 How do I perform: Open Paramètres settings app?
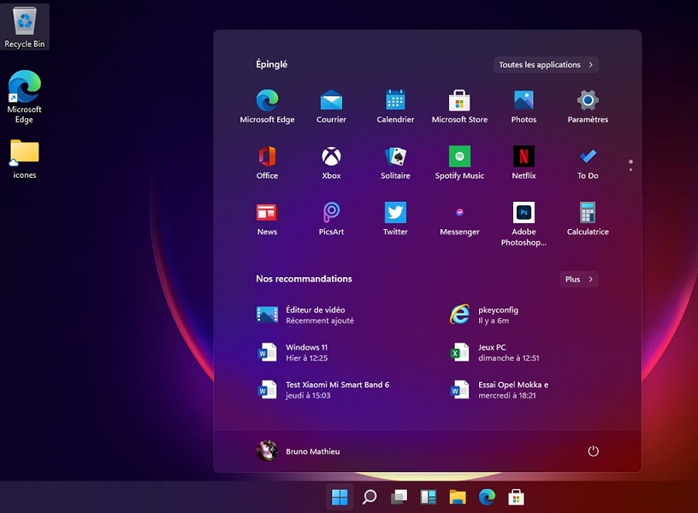588,101
